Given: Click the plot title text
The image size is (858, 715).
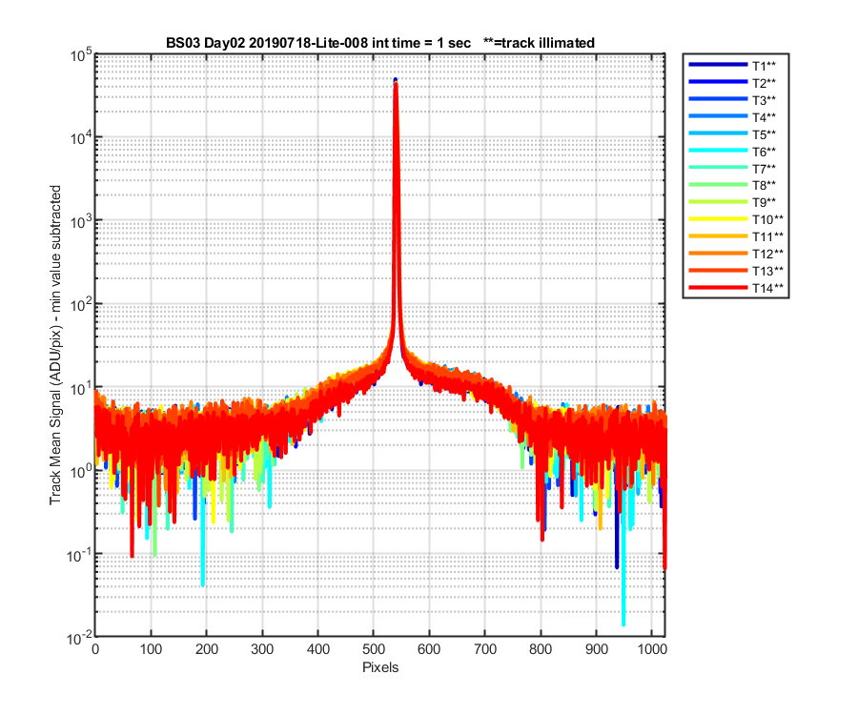Looking at the screenshot, I should point(379,43).
